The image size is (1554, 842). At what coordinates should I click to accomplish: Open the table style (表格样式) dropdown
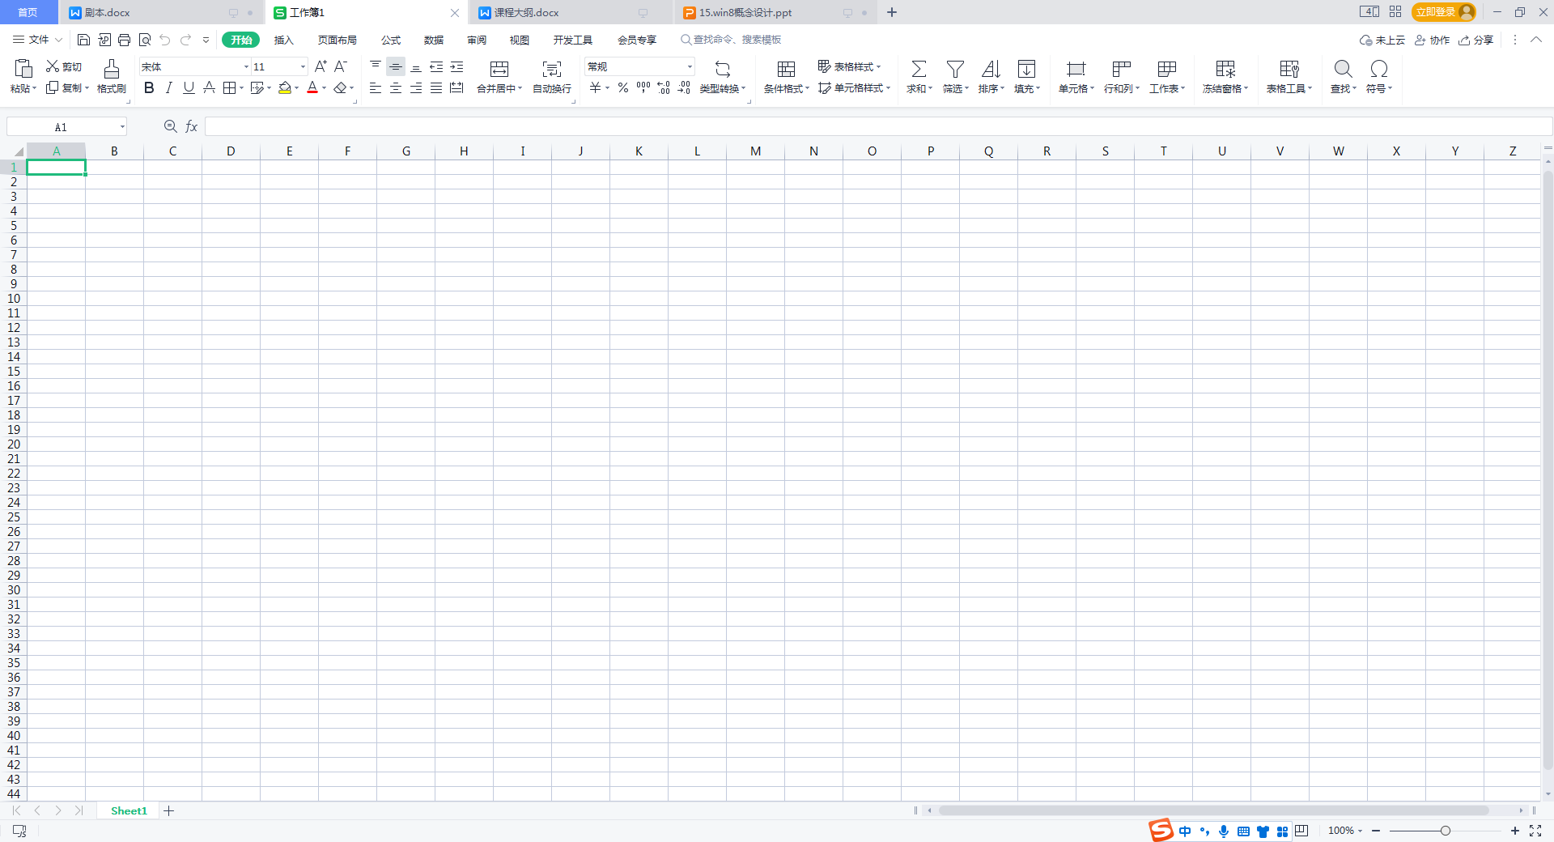[x=849, y=66]
